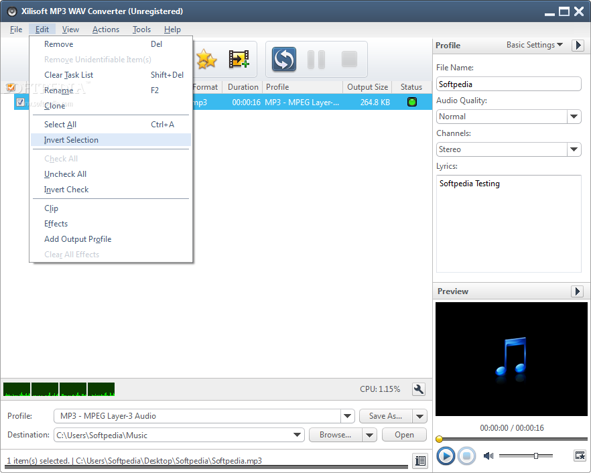Open the File menu

(x=16, y=29)
